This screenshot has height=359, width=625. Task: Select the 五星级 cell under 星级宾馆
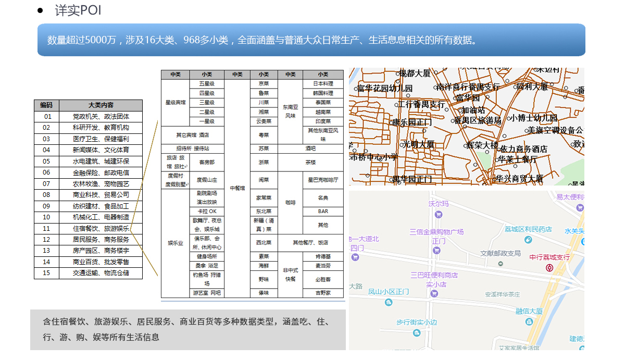[207, 84]
